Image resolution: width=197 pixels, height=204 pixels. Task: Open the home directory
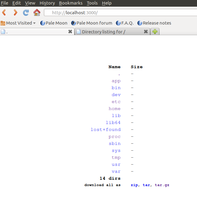(115, 109)
